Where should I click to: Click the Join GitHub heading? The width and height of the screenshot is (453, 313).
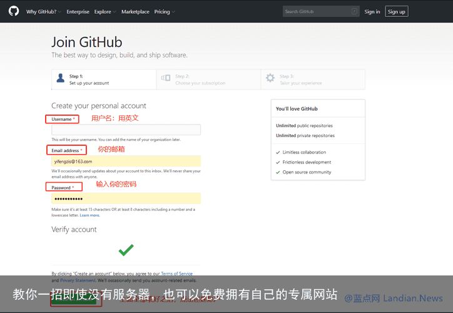coord(87,42)
